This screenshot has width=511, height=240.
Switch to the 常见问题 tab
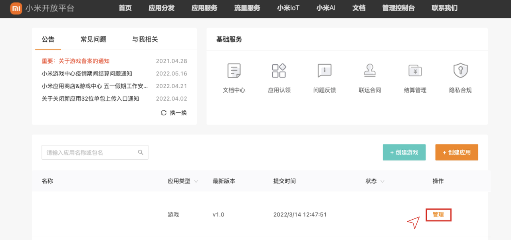coord(93,39)
